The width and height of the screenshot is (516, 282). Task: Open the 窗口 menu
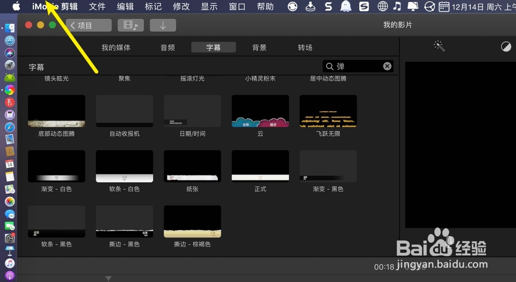pyautogui.click(x=237, y=6)
